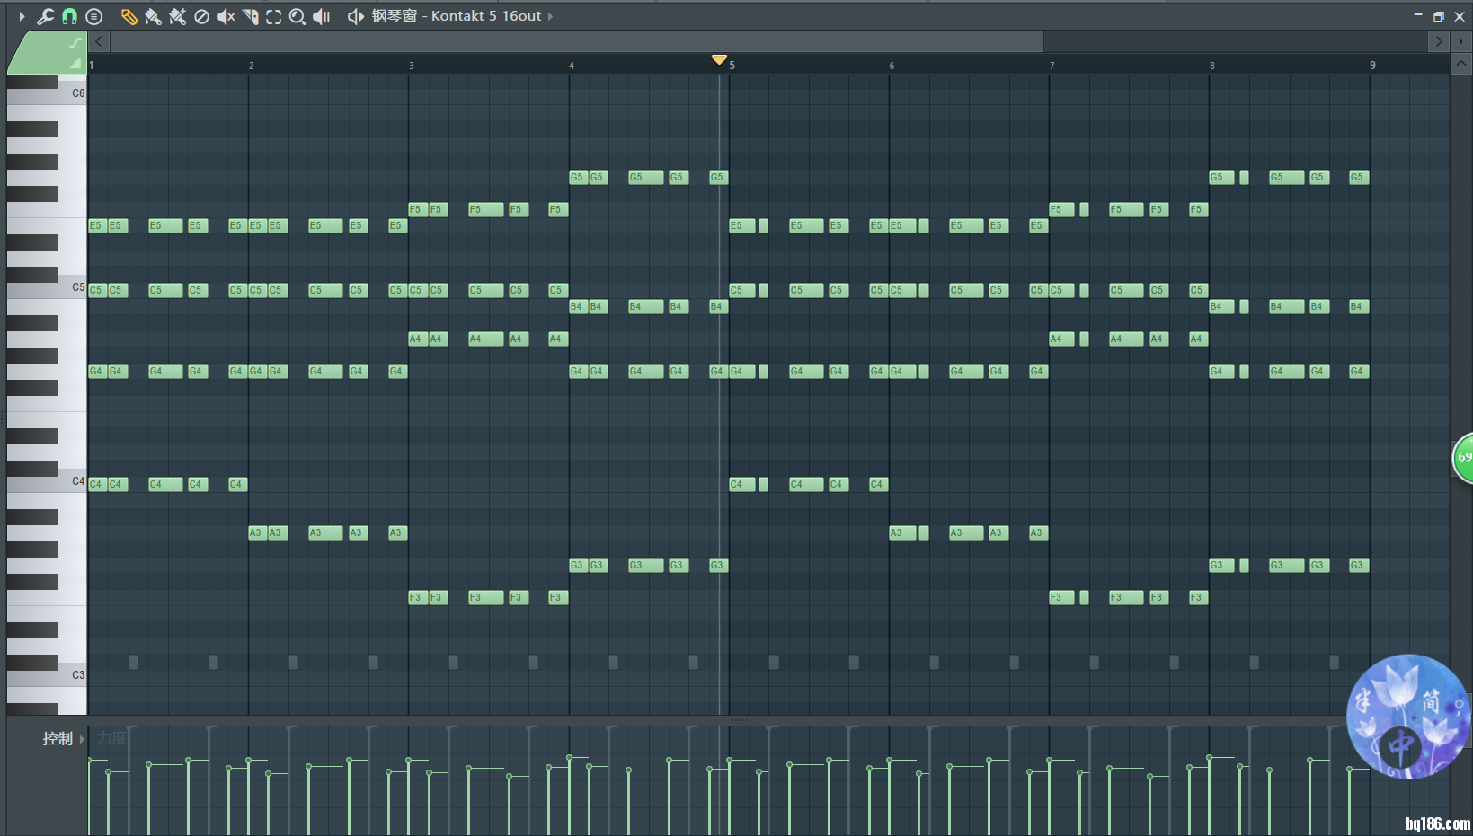Select the first E5 note in bar 1
The image size is (1473, 836).
pyautogui.click(x=97, y=225)
